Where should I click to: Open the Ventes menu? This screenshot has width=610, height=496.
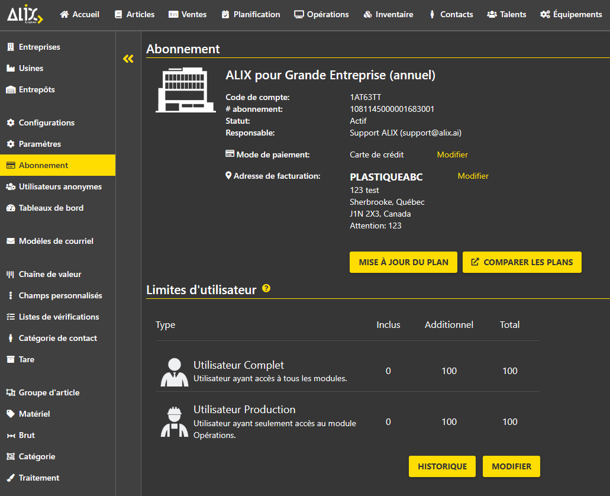[x=188, y=14]
